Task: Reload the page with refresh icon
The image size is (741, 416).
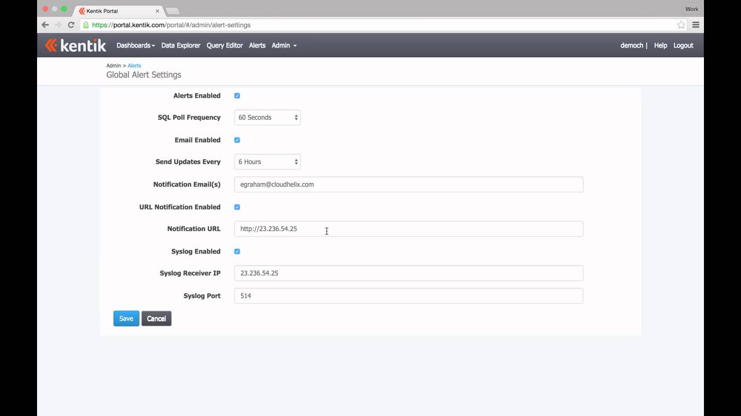Action: tap(71, 25)
